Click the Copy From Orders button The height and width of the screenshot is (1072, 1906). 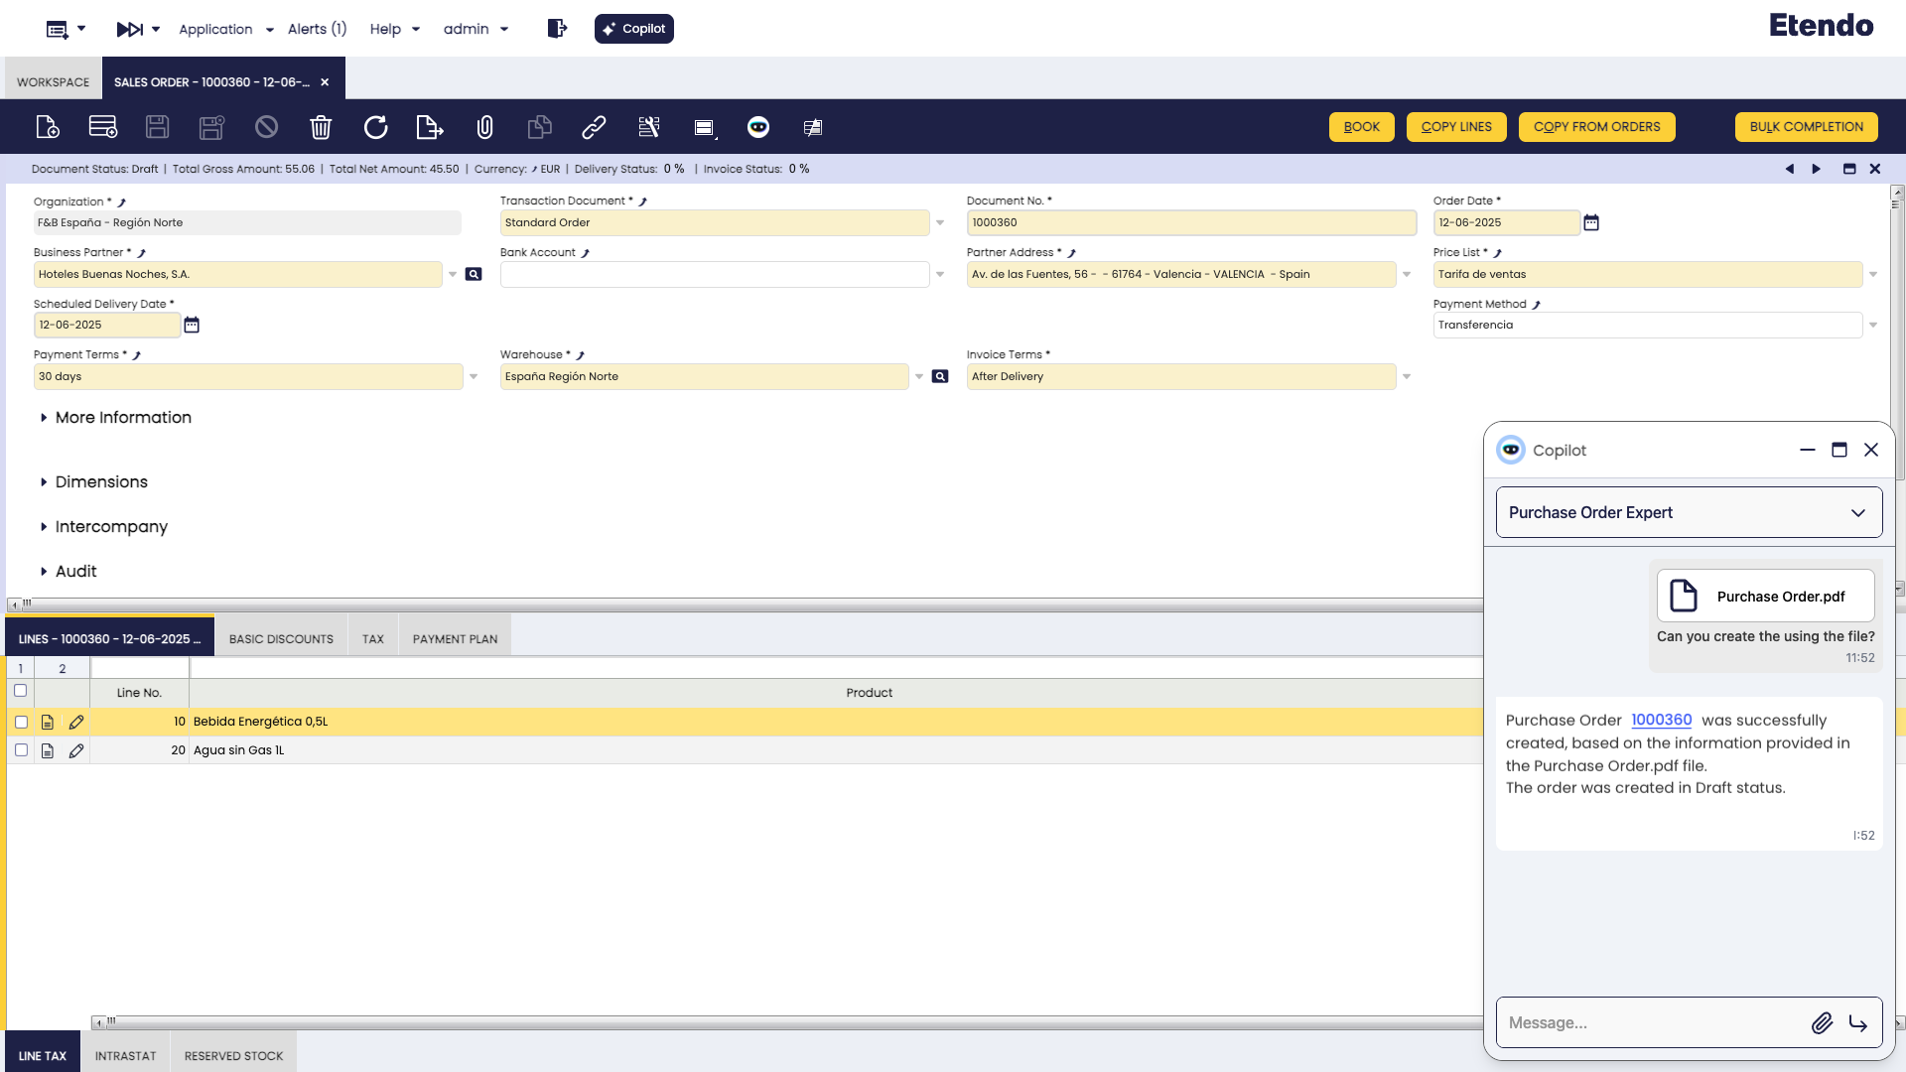pyautogui.click(x=1596, y=127)
